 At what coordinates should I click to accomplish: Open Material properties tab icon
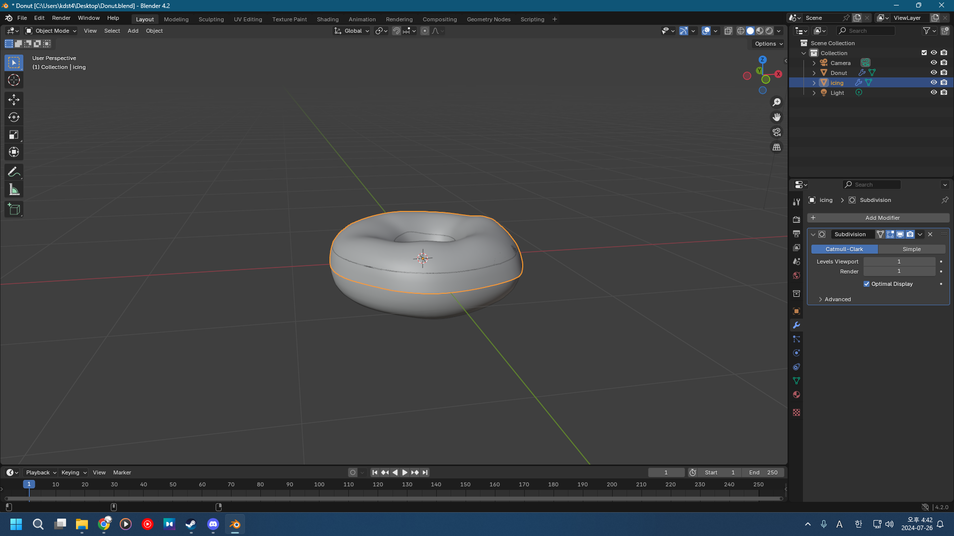pos(796,395)
